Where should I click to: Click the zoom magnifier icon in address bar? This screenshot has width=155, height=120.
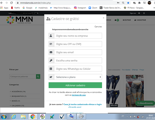click(x=123, y=3)
